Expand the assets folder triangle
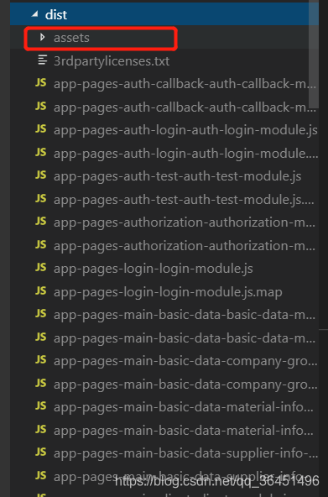328x497 pixels. (x=42, y=38)
